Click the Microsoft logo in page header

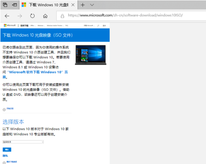10,25
